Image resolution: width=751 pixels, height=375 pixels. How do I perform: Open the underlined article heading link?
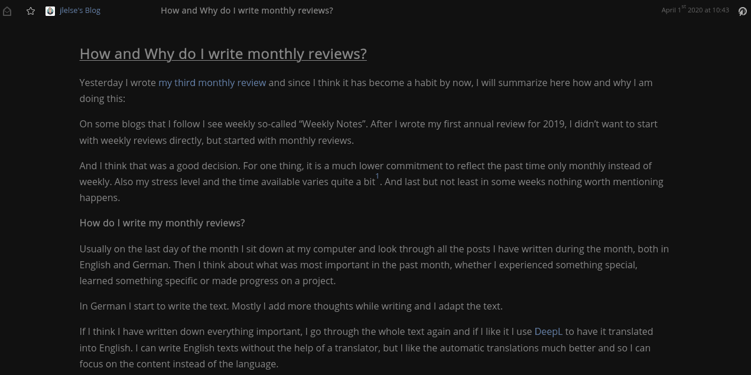point(223,54)
